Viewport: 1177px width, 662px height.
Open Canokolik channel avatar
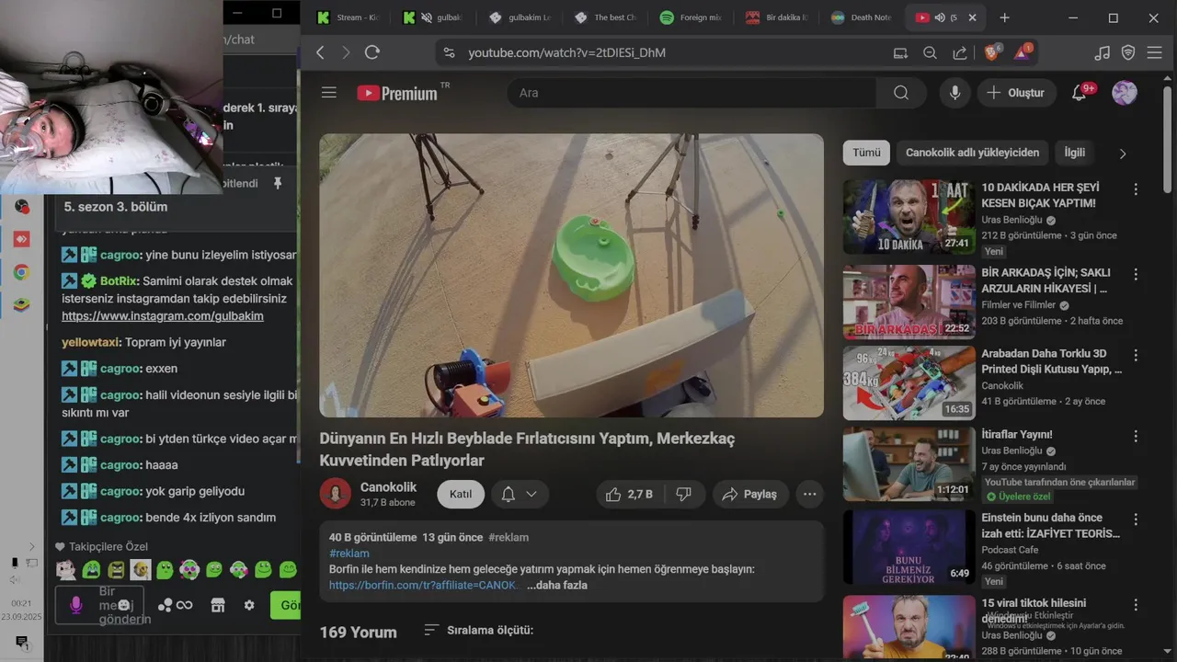click(336, 494)
